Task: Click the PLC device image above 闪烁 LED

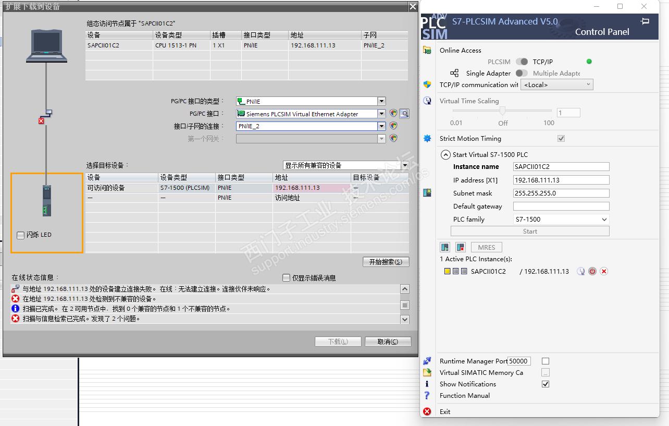Action: coord(47,201)
